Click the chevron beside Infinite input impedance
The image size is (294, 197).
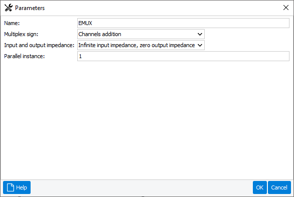pos(200,45)
